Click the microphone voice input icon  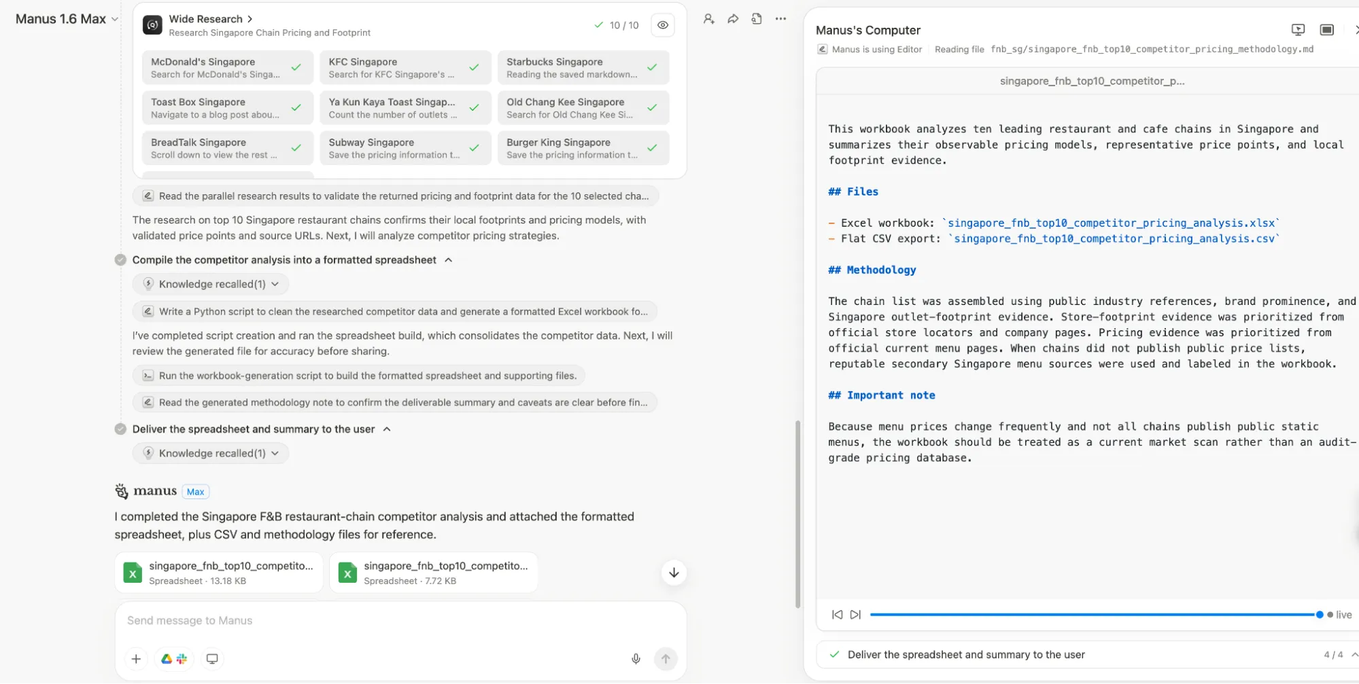pos(636,658)
